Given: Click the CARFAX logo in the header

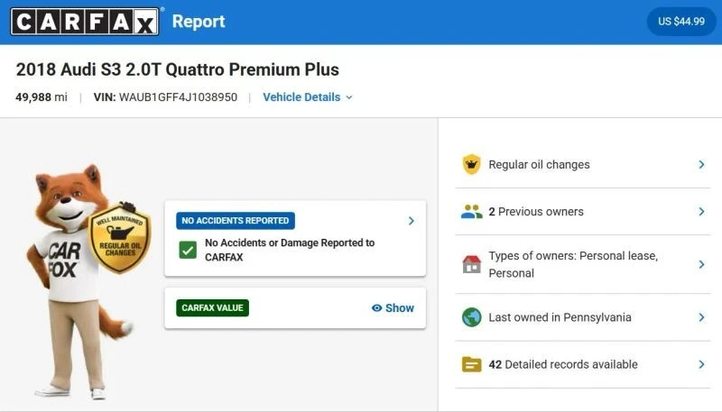Looking at the screenshot, I should 85,22.
